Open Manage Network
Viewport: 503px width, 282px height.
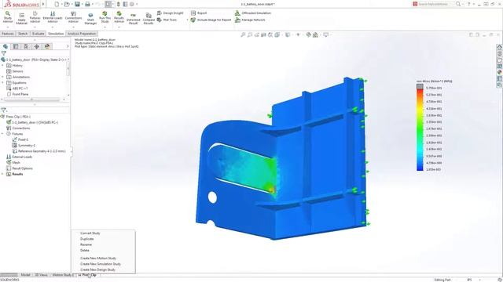pyautogui.click(x=250, y=20)
